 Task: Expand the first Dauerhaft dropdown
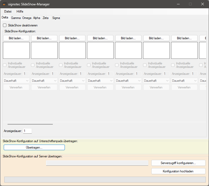16,80
